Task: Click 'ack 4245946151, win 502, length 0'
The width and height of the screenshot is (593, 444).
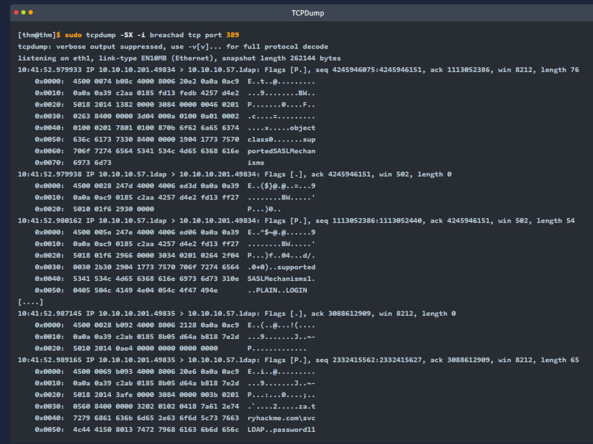Action: tap(381, 174)
